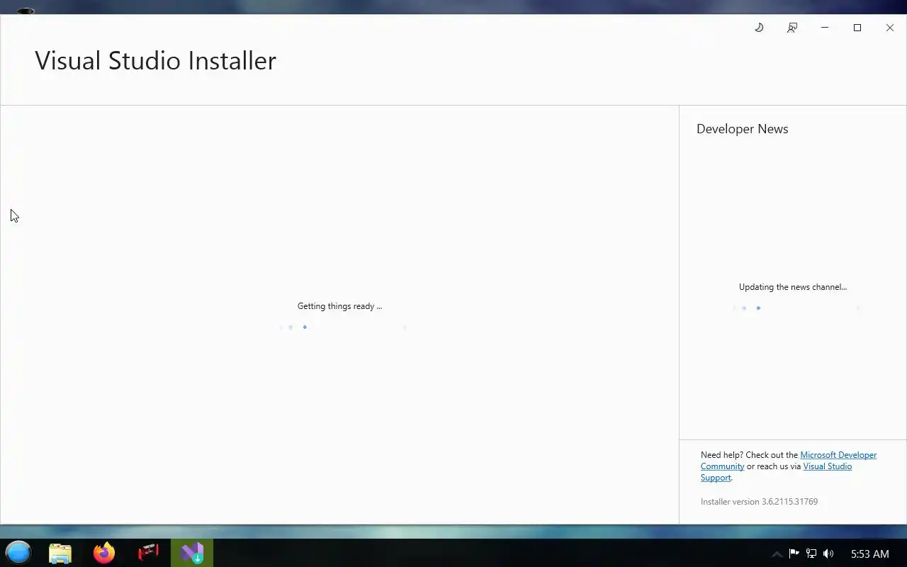This screenshot has height=567, width=907.
Task: Click the Installer version 3.6.2115.31769 text
Action: coord(759,502)
